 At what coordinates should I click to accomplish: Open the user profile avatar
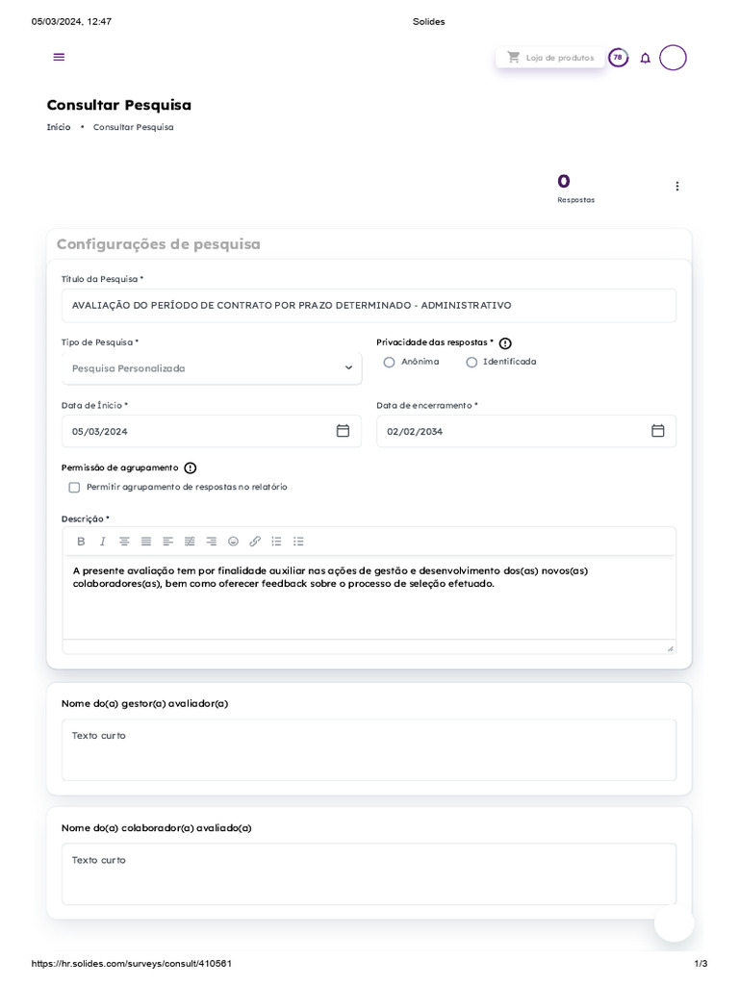[x=673, y=58]
